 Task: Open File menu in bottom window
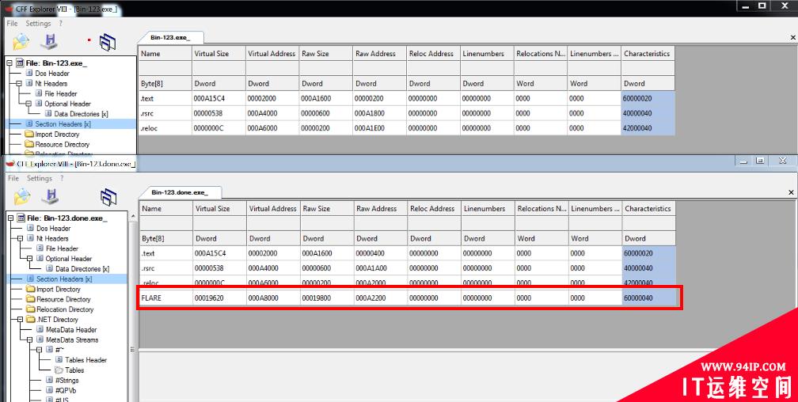click(x=13, y=178)
